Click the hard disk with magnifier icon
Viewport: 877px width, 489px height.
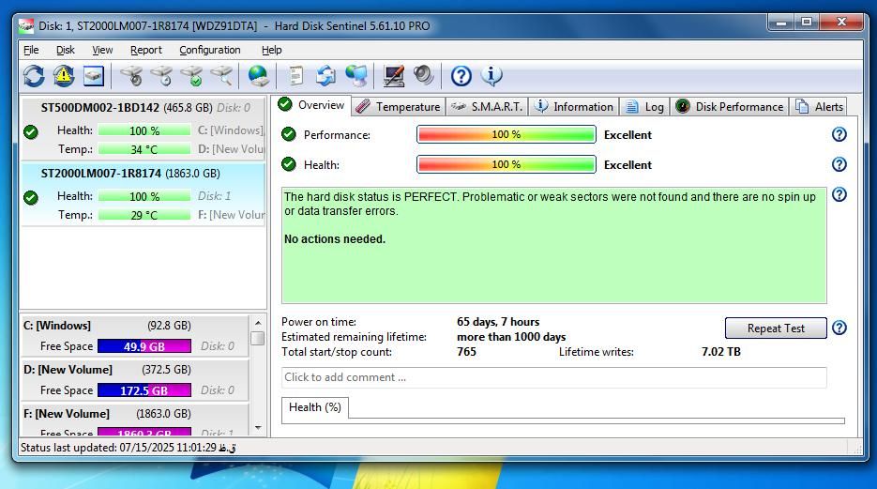point(222,75)
